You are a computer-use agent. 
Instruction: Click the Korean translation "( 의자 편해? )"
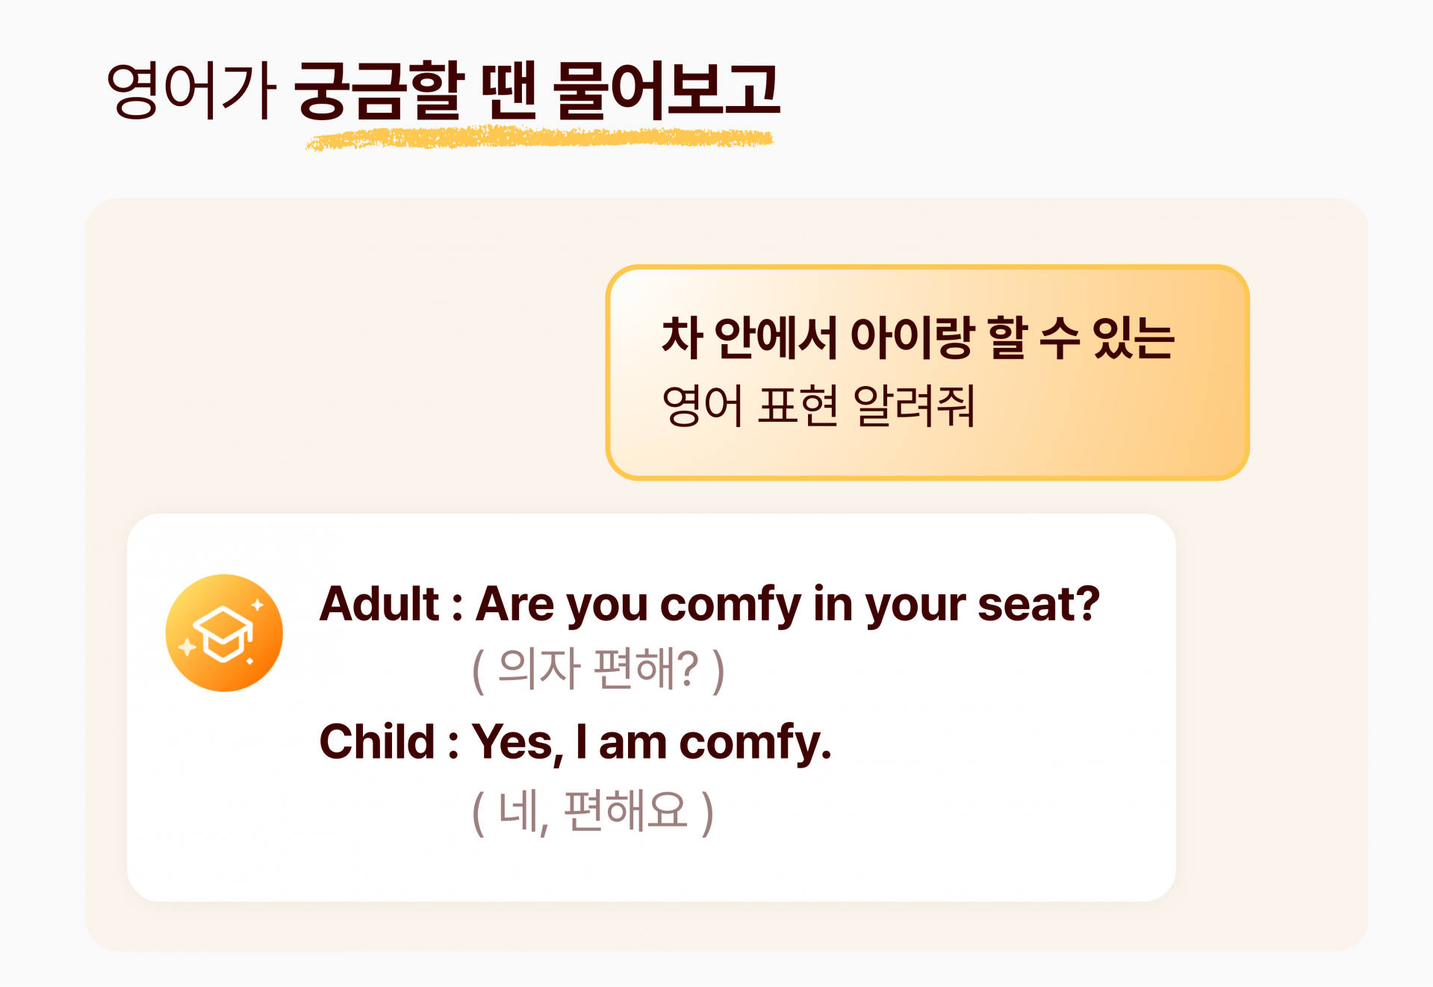click(x=598, y=669)
